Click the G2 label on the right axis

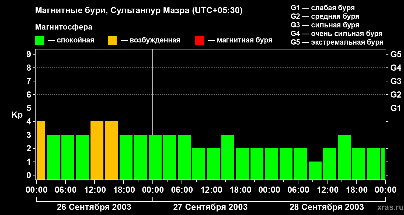(x=396, y=95)
